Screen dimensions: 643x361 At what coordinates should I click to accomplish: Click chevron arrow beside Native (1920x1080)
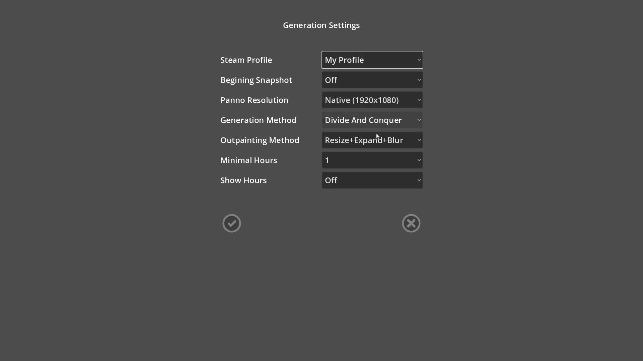click(x=419, y=100)
